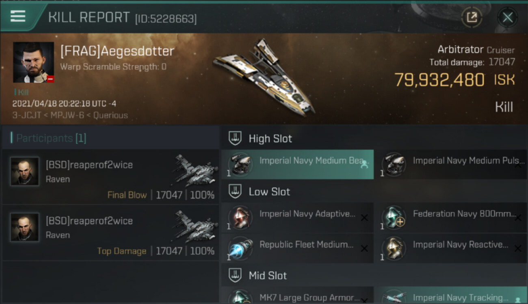Select Imperial Navy Medium Beam Laser item
The height and width of the screenshot is (304, 528).
pos(297,164)
